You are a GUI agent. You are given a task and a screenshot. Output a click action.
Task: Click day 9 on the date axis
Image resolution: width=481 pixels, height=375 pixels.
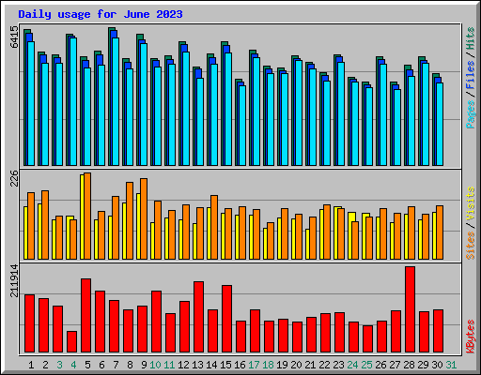pos(144,365)
